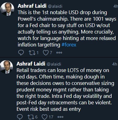118x120 pixels.
Task: Like the first tweet with 7 likes
Action: (x=46, y=53)
